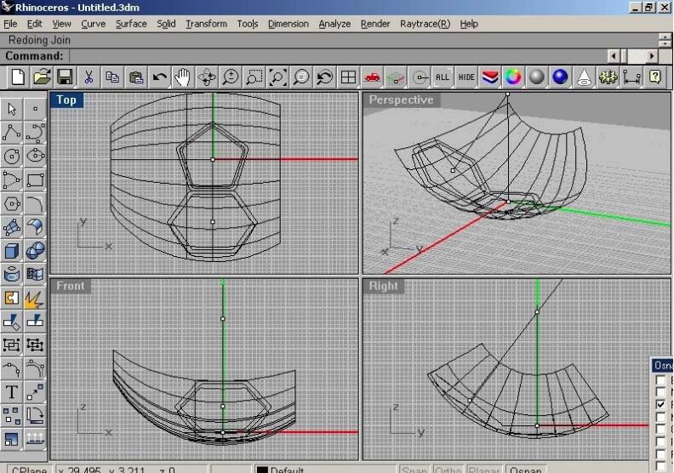Viewport: 674px width, 473px height.
Task: Click the Explode tool icon
Action: click(x=35, y=299)
